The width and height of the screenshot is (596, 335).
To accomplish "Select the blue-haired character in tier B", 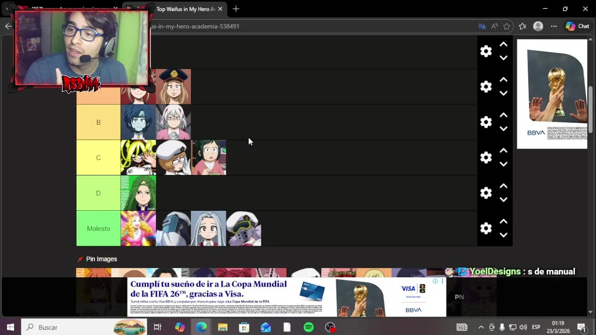I will 138,122.
